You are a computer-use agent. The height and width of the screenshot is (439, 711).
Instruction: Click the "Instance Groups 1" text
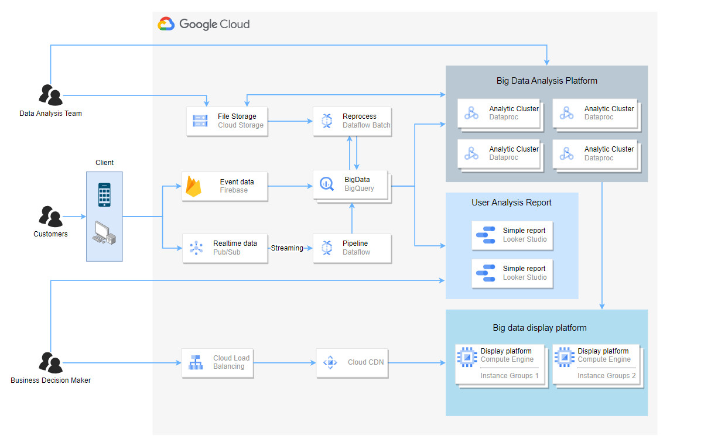pos(510,376)
